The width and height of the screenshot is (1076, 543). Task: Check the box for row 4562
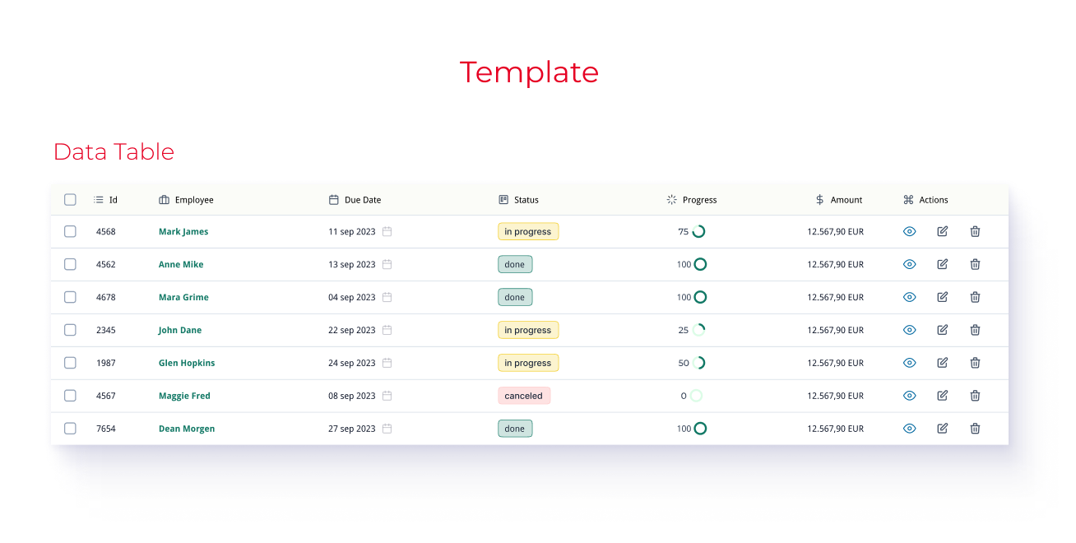pyautogui.click(x=70, y=264)
